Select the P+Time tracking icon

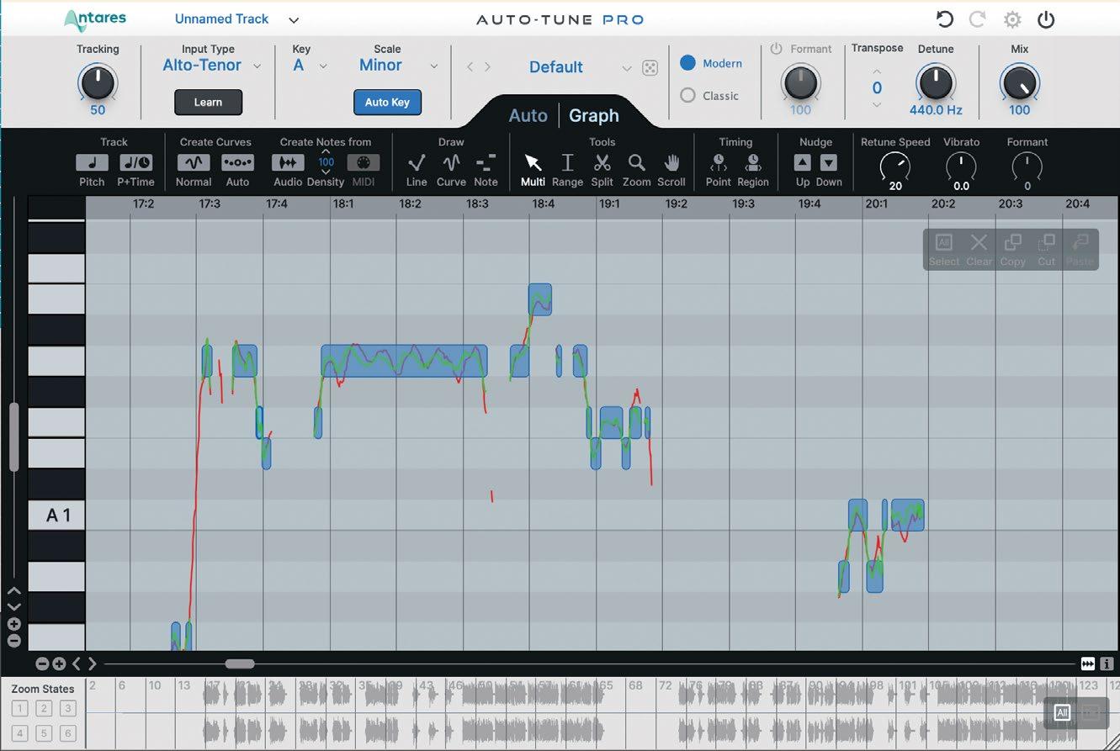pos(135,163)
